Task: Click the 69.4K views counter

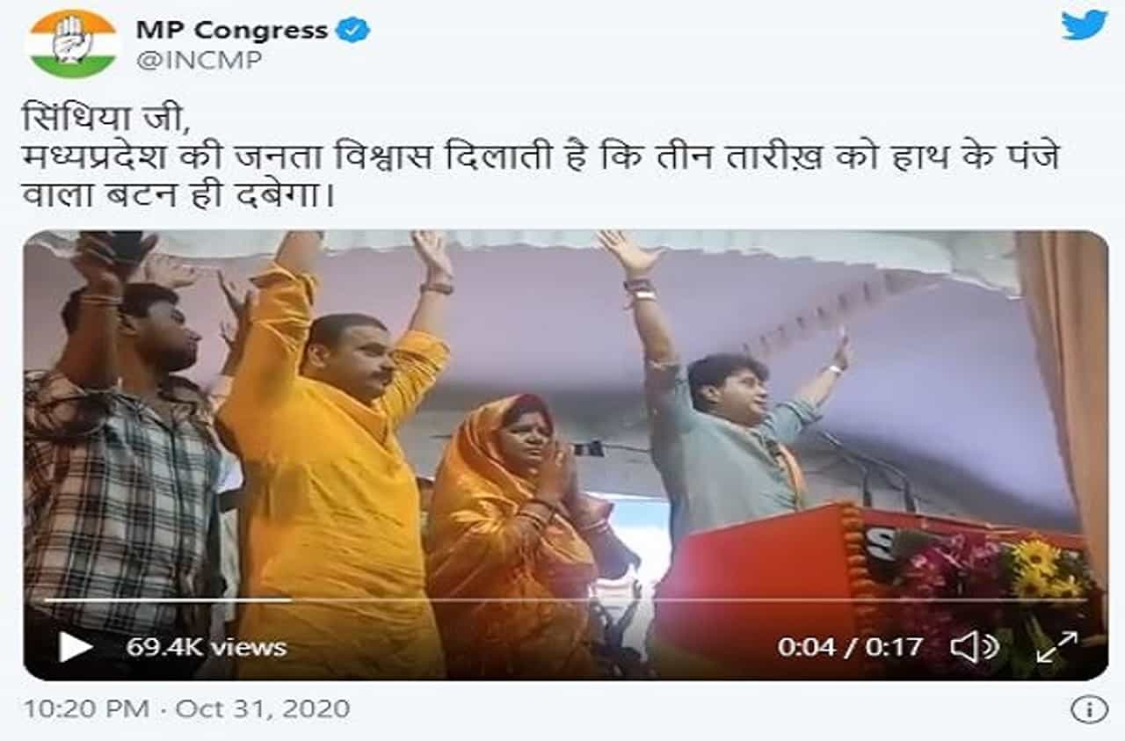Action: (207, 647)
